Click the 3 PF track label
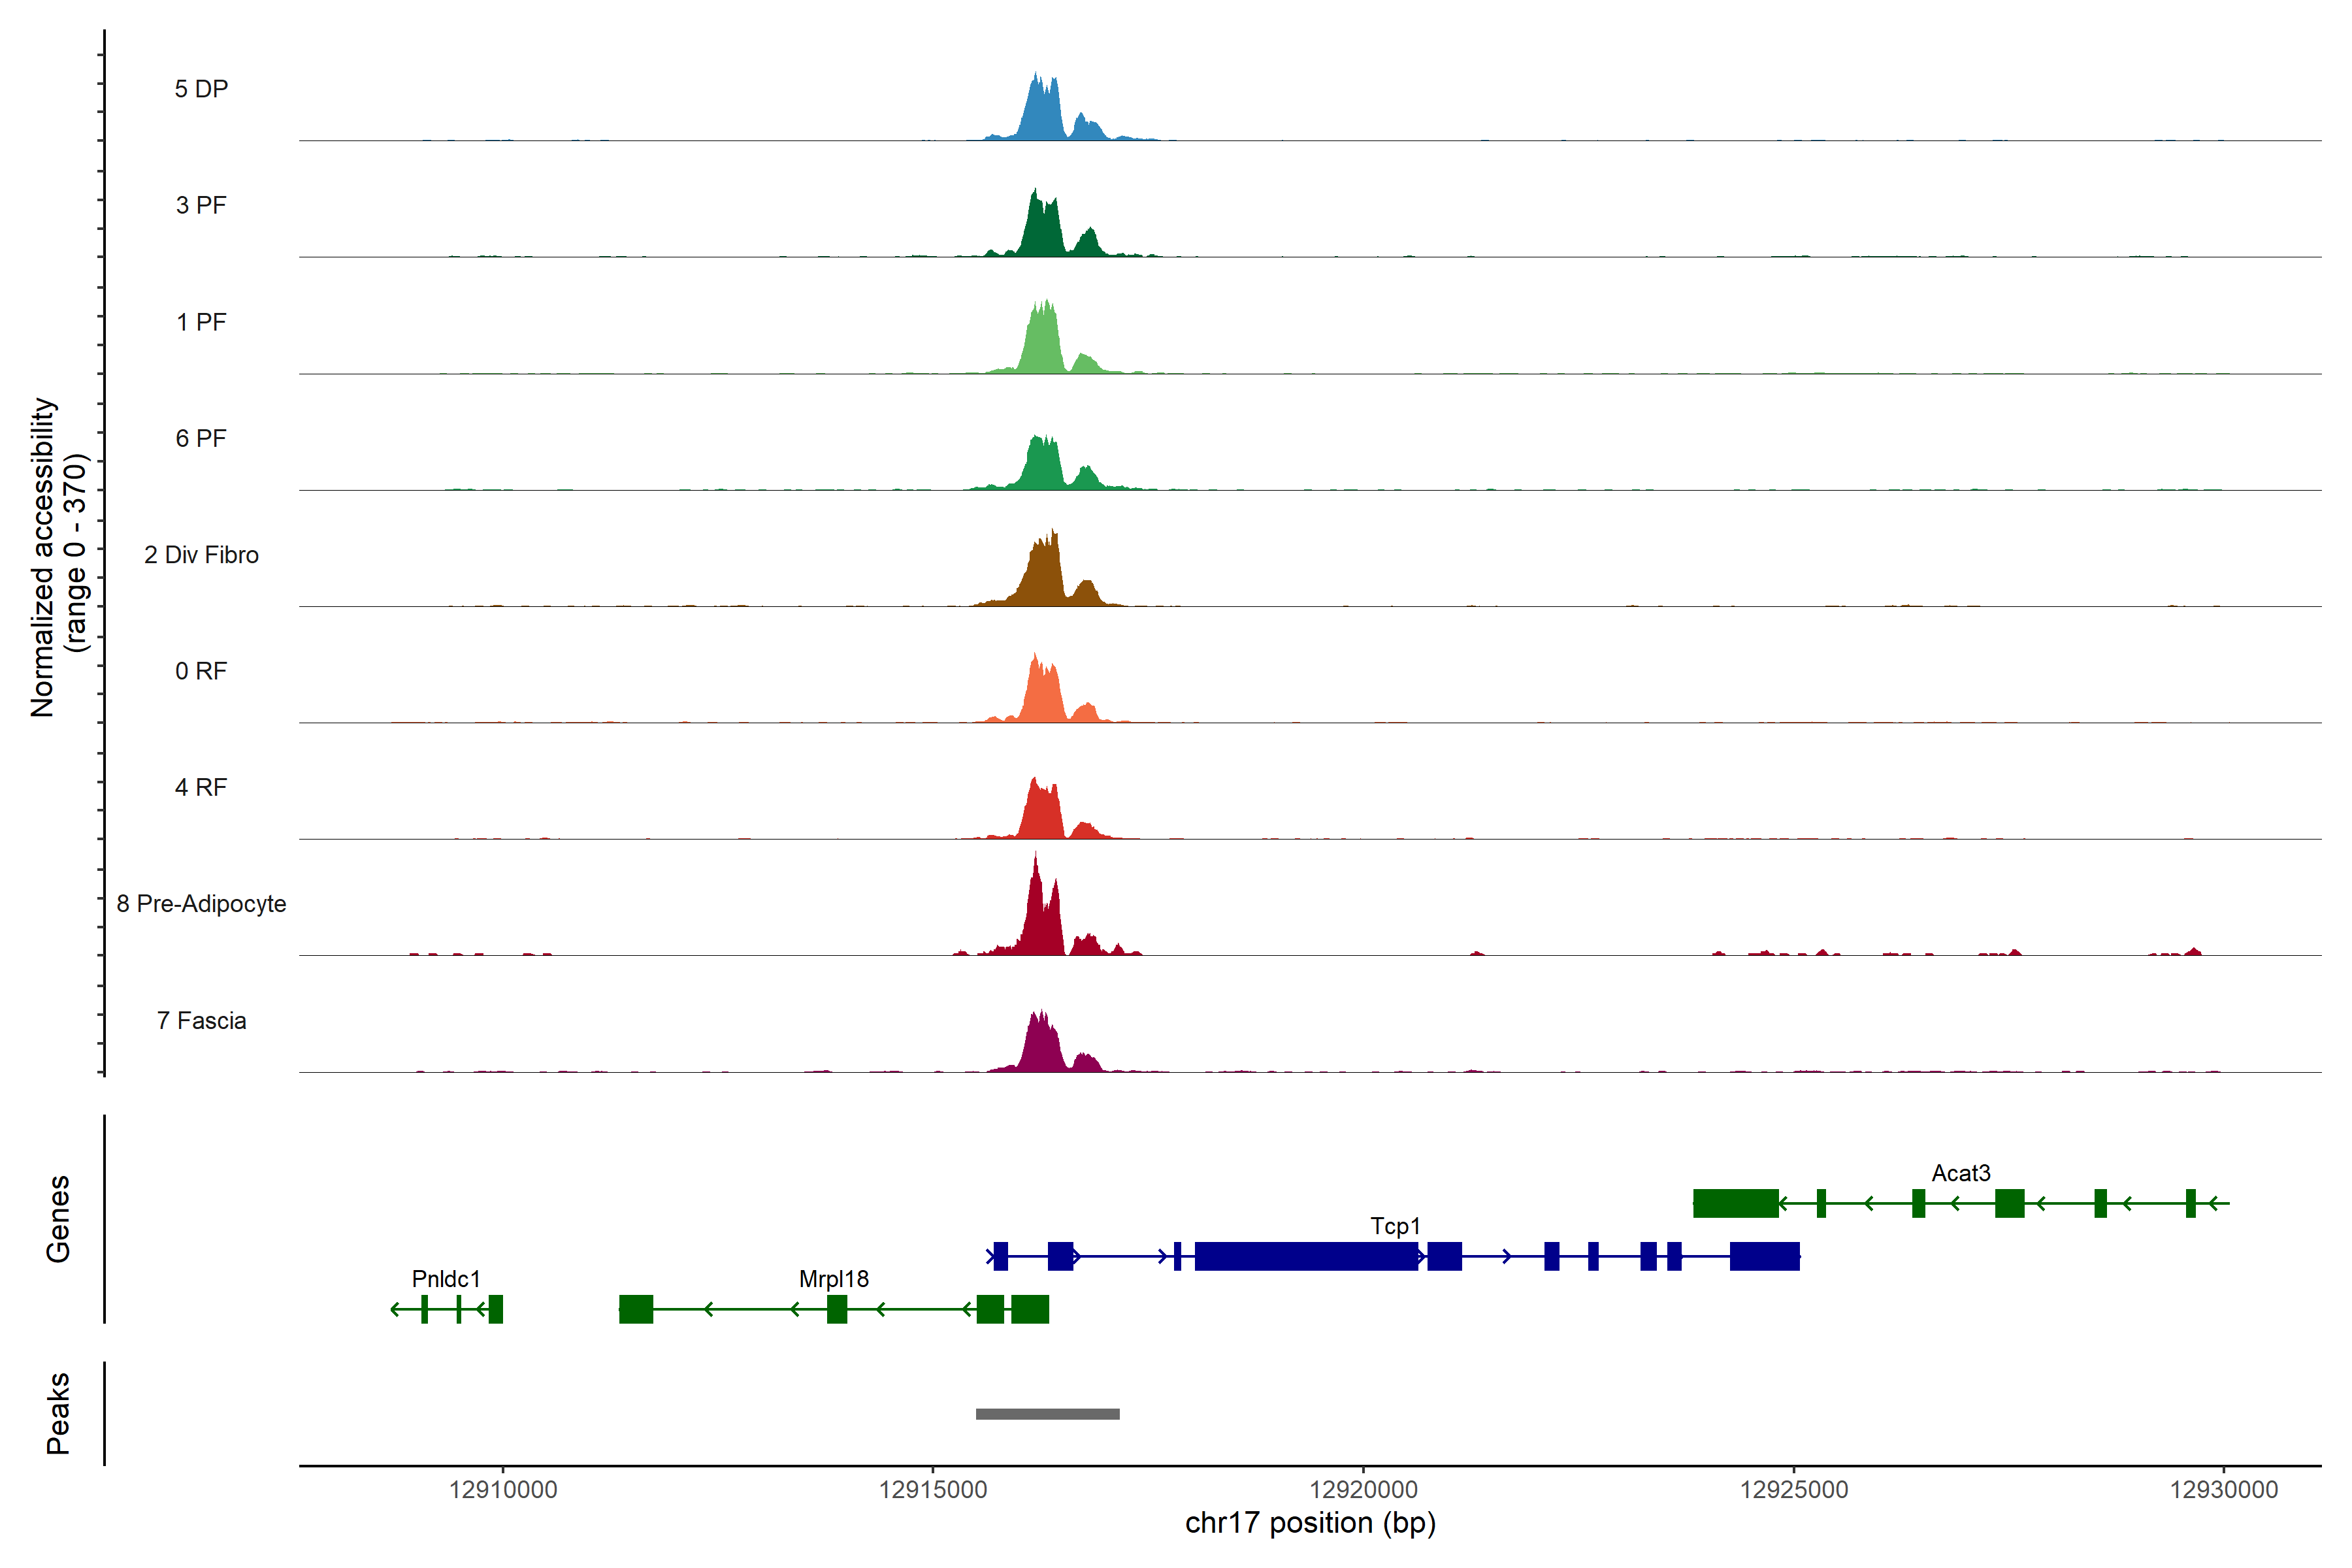This screenshot has width=2352, height=1568. coord(201,206)
